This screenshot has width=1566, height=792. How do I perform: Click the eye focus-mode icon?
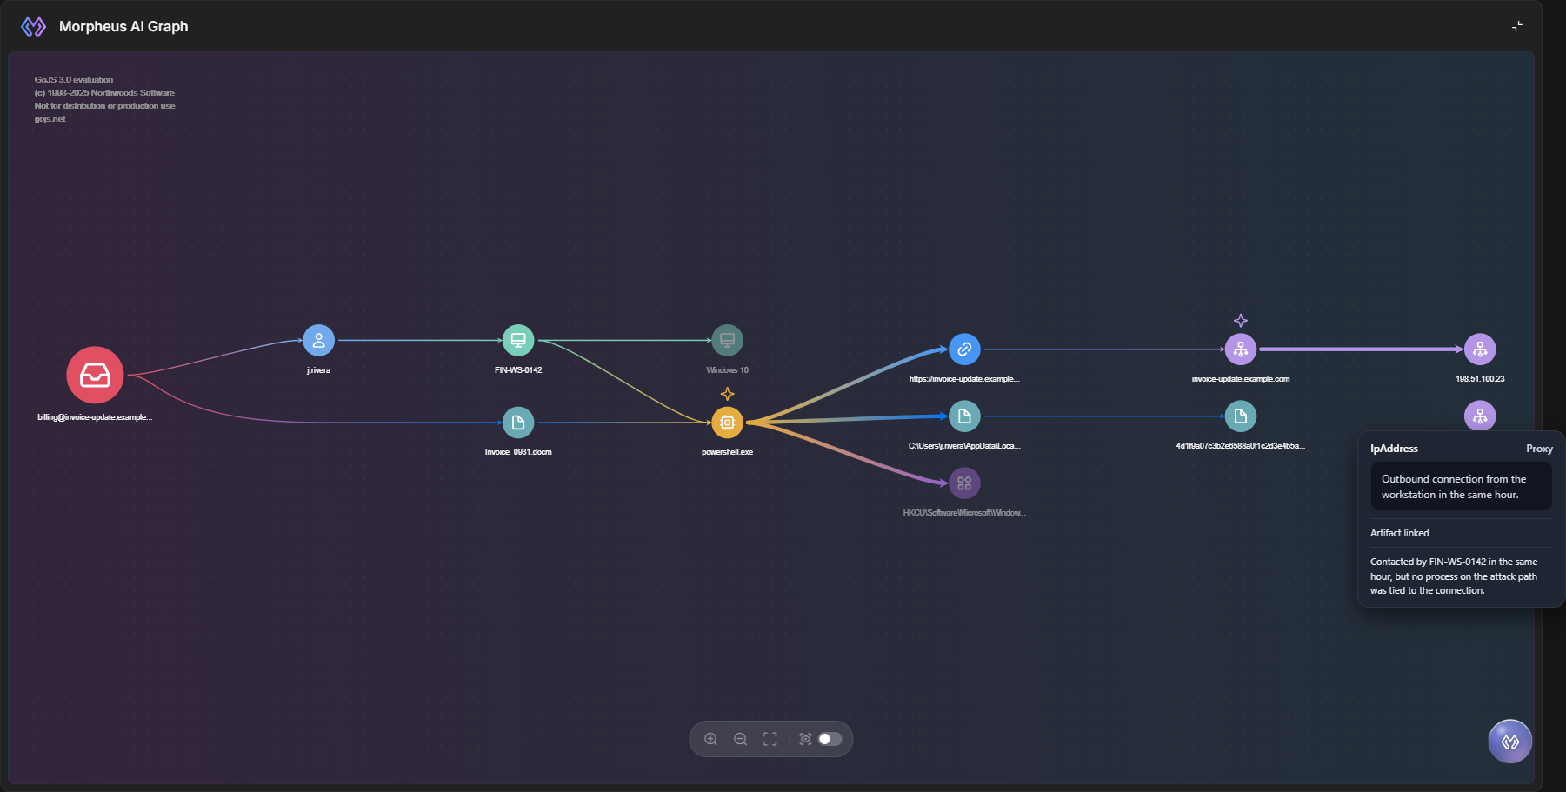pos(805,739)
